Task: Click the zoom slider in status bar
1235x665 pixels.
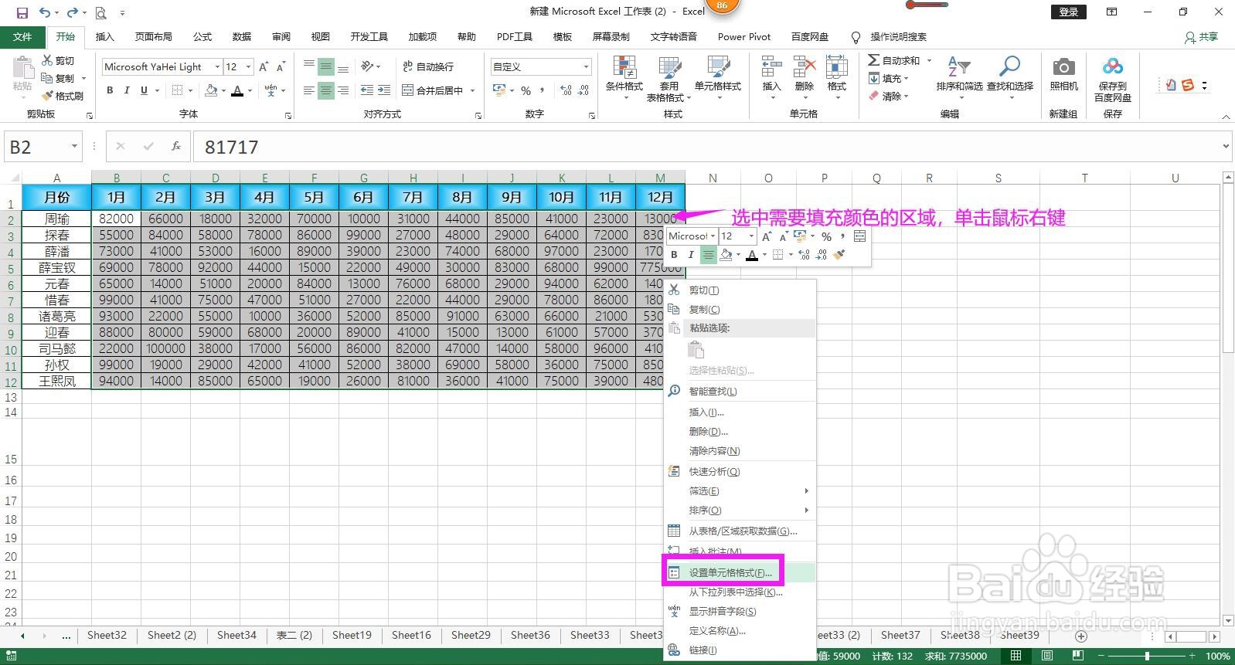Action: [1147, 656]
